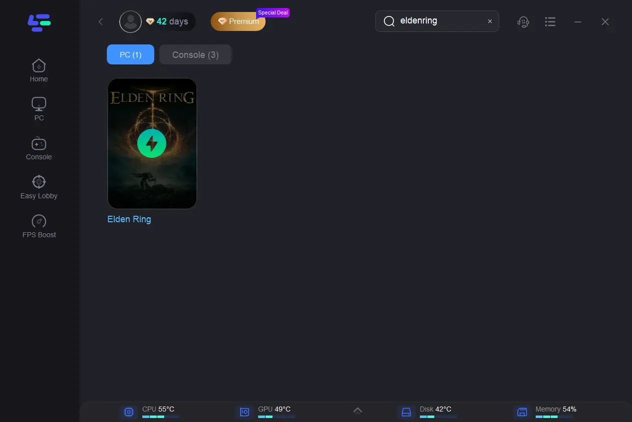Click the back arrow button

coord(101,21)
